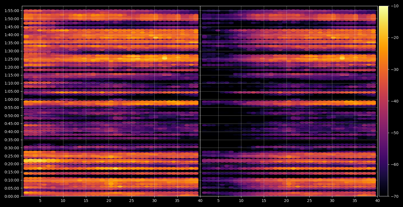Click x-axis tick 35 under right heatmap
This screenshot has height=207, width=403.
tap(355, 201)
